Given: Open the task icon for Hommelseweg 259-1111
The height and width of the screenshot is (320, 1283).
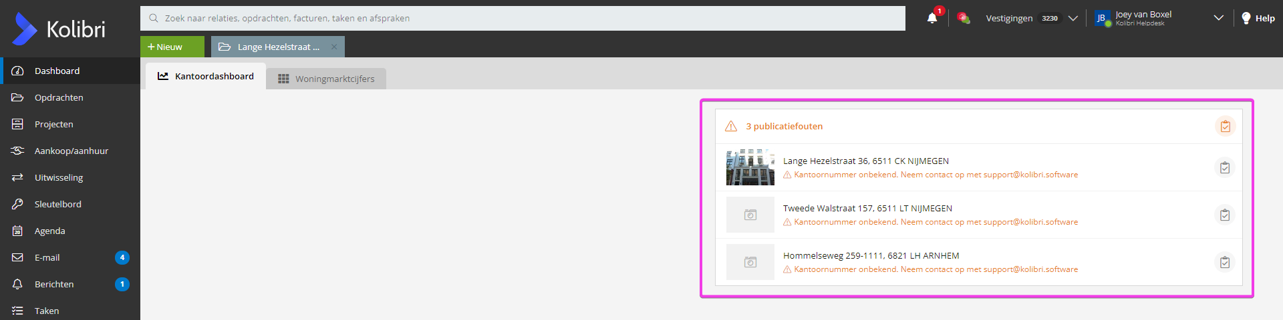Looking at the screenshot, I should point(1225,263).
